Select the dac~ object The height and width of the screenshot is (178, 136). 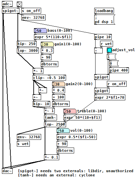tap(7, 171)
